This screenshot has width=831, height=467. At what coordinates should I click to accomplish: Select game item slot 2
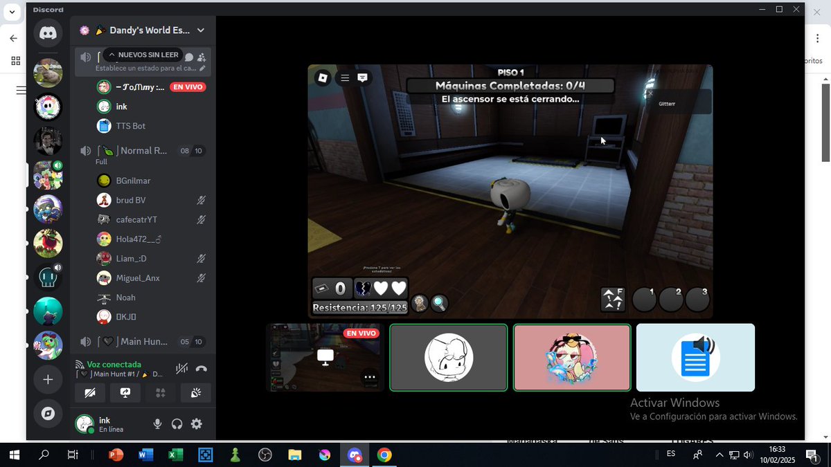pyautogui.click(x=671, y=300)
